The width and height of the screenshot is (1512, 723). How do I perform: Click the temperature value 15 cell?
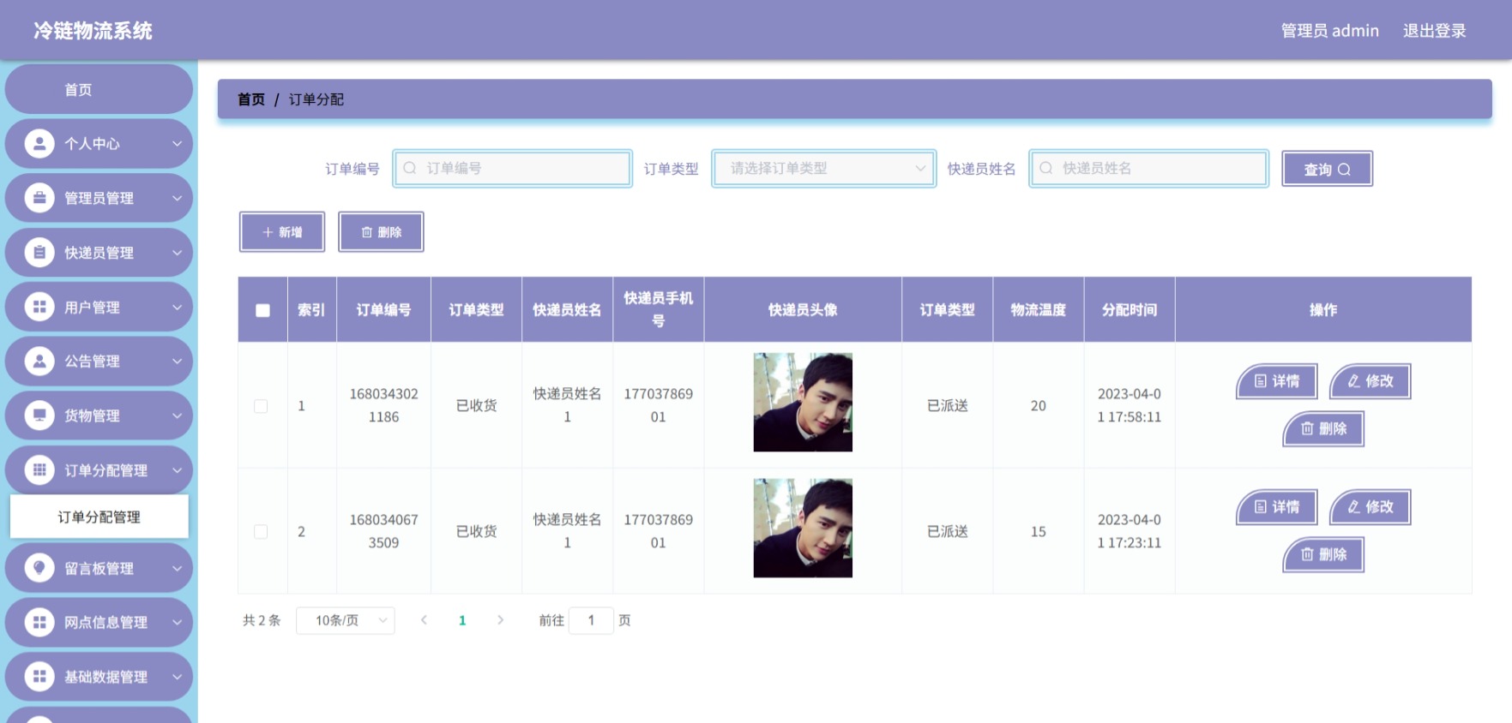pos(1038,532)
